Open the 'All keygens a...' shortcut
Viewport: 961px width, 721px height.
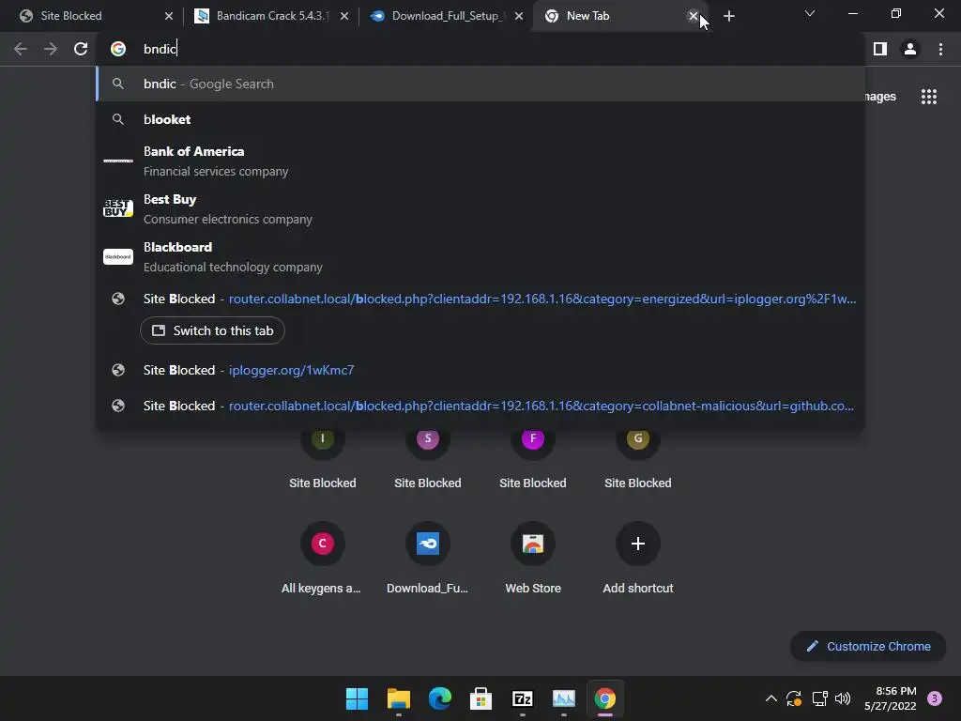coord(323,558)
